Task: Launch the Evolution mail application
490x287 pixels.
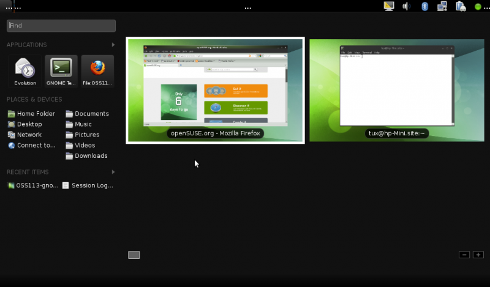Action: click(x=25, y=71)
